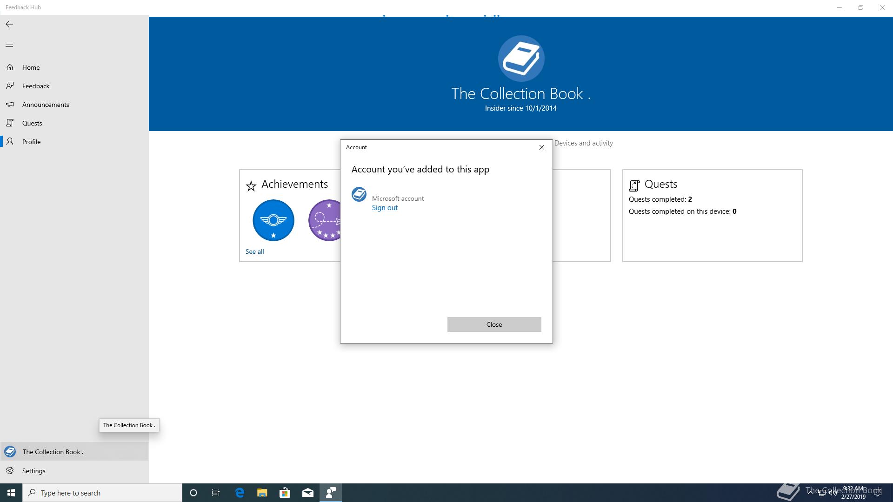Minimize the Feedback Hub window
The image size is (893, 502).
tap(840, 7)
